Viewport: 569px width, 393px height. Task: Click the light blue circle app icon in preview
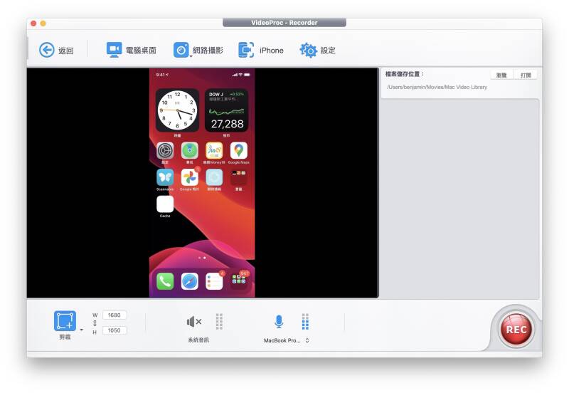click(214, 177)
